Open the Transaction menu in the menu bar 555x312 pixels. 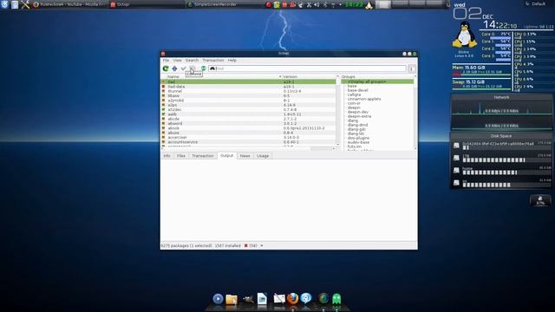(213, 61)
